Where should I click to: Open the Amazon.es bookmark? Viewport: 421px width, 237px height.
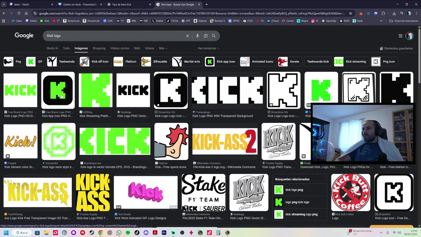point(71,21)
